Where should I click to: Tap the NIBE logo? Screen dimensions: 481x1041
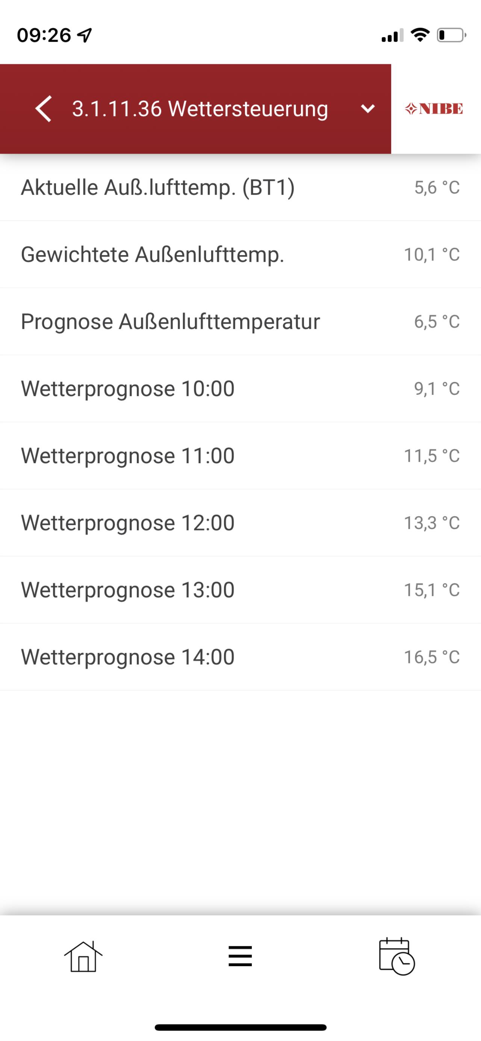(x=434, y=109)
